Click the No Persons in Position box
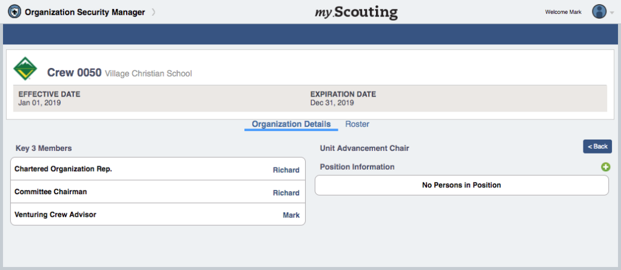621x270 pixels. (x=462, y=185)
